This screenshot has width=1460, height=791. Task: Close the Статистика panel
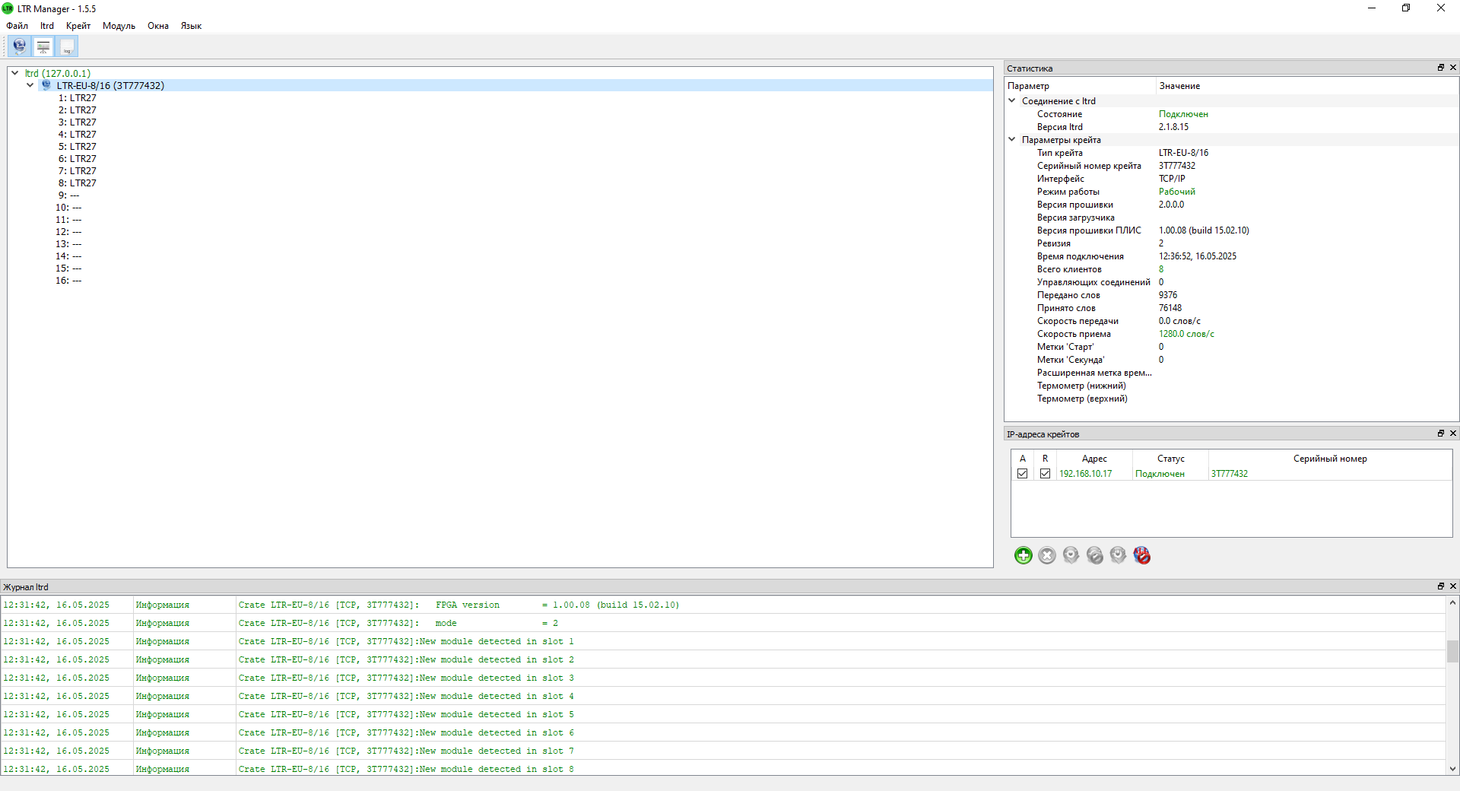(x=1452, y=68)
